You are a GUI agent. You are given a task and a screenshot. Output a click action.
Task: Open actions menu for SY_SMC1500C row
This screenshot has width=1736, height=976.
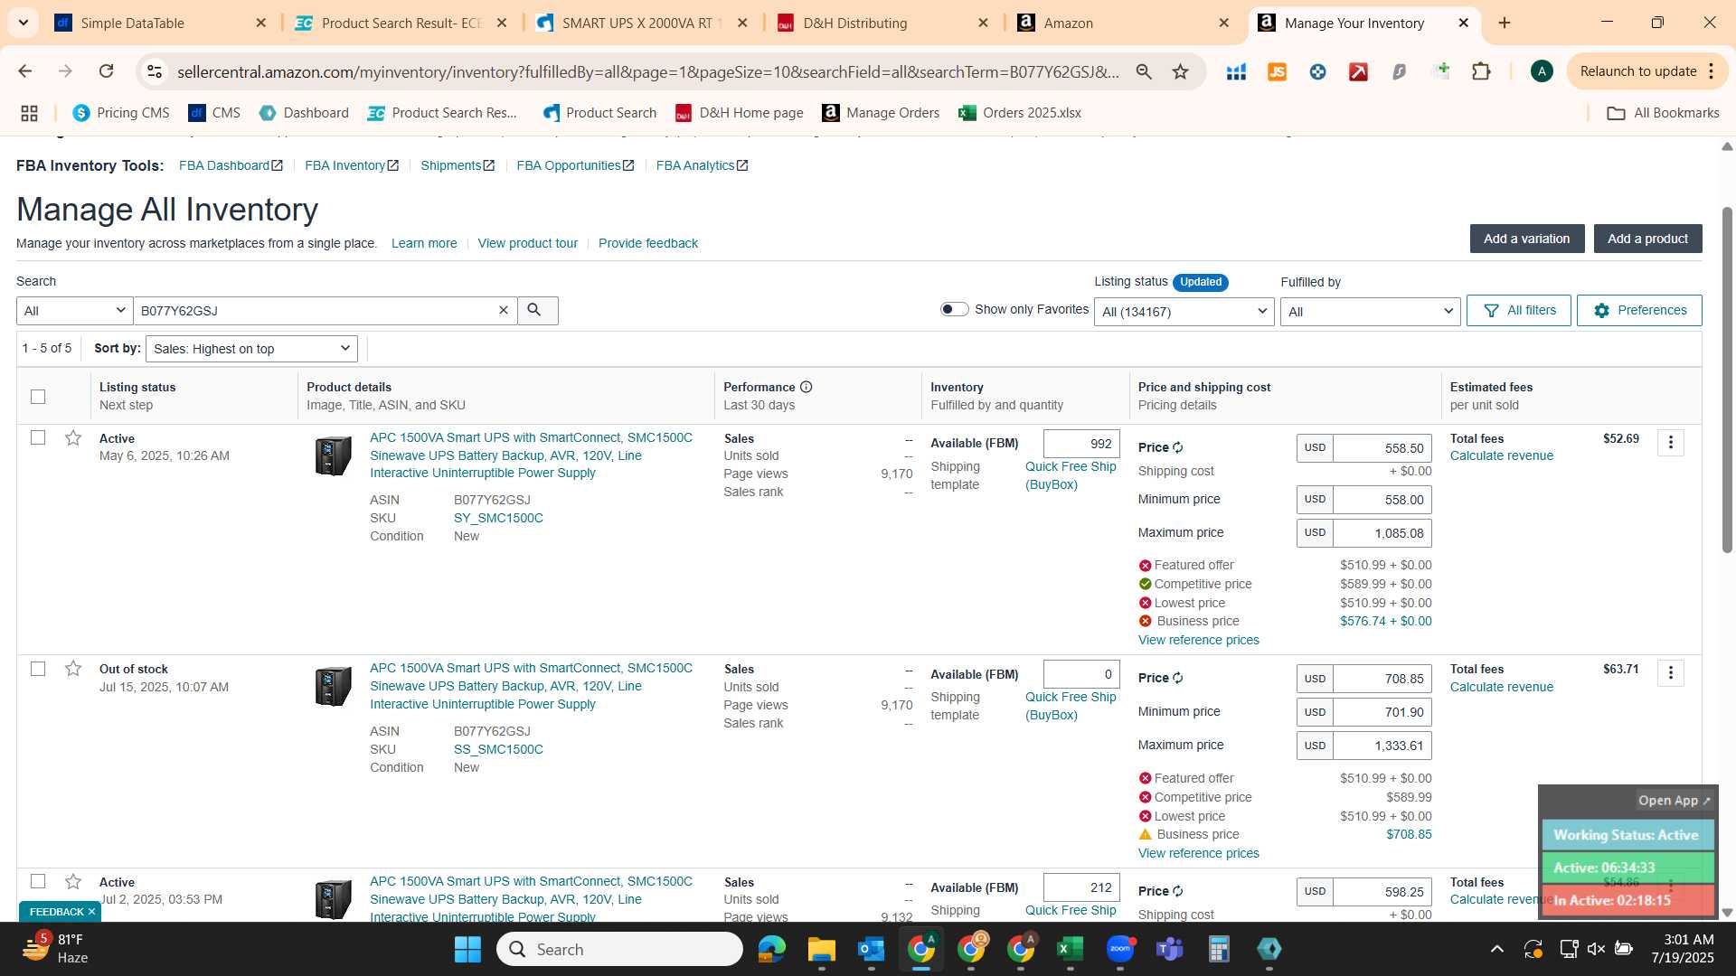point(1670,442)
